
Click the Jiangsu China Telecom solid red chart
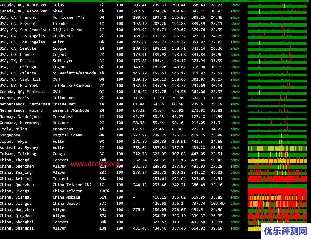277,191
